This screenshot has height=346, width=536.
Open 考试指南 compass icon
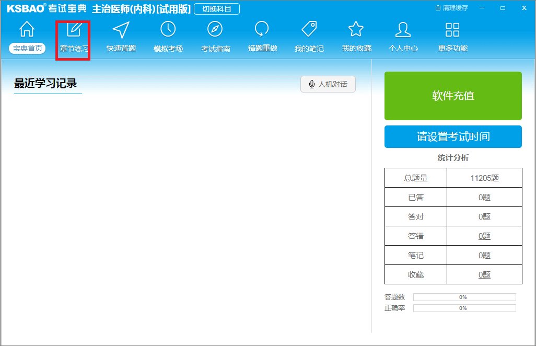(215, 30)
